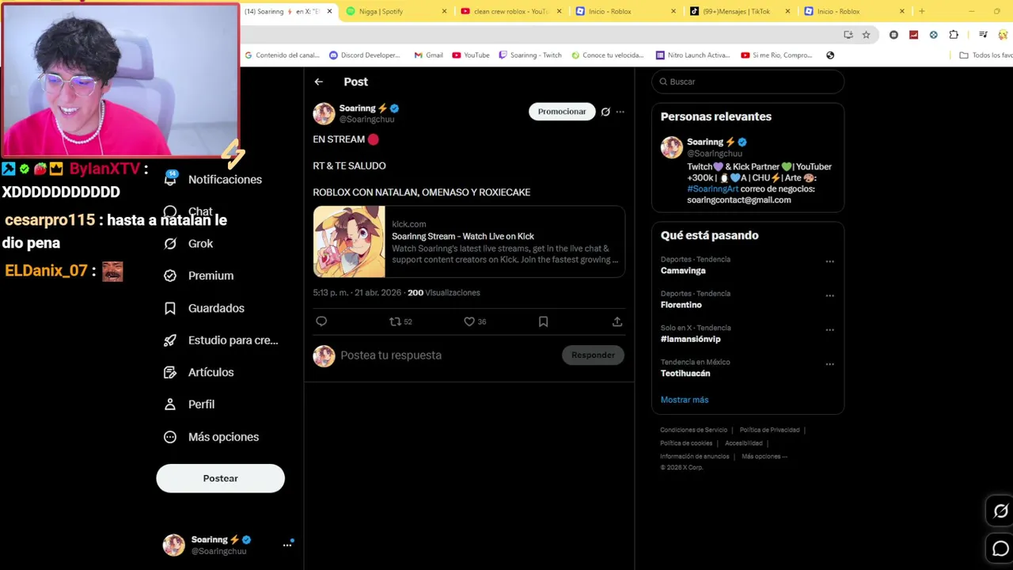Open the Grok sidebar item
The image size is (1013, 570).
pyautogui.click(x=188, y=244)
